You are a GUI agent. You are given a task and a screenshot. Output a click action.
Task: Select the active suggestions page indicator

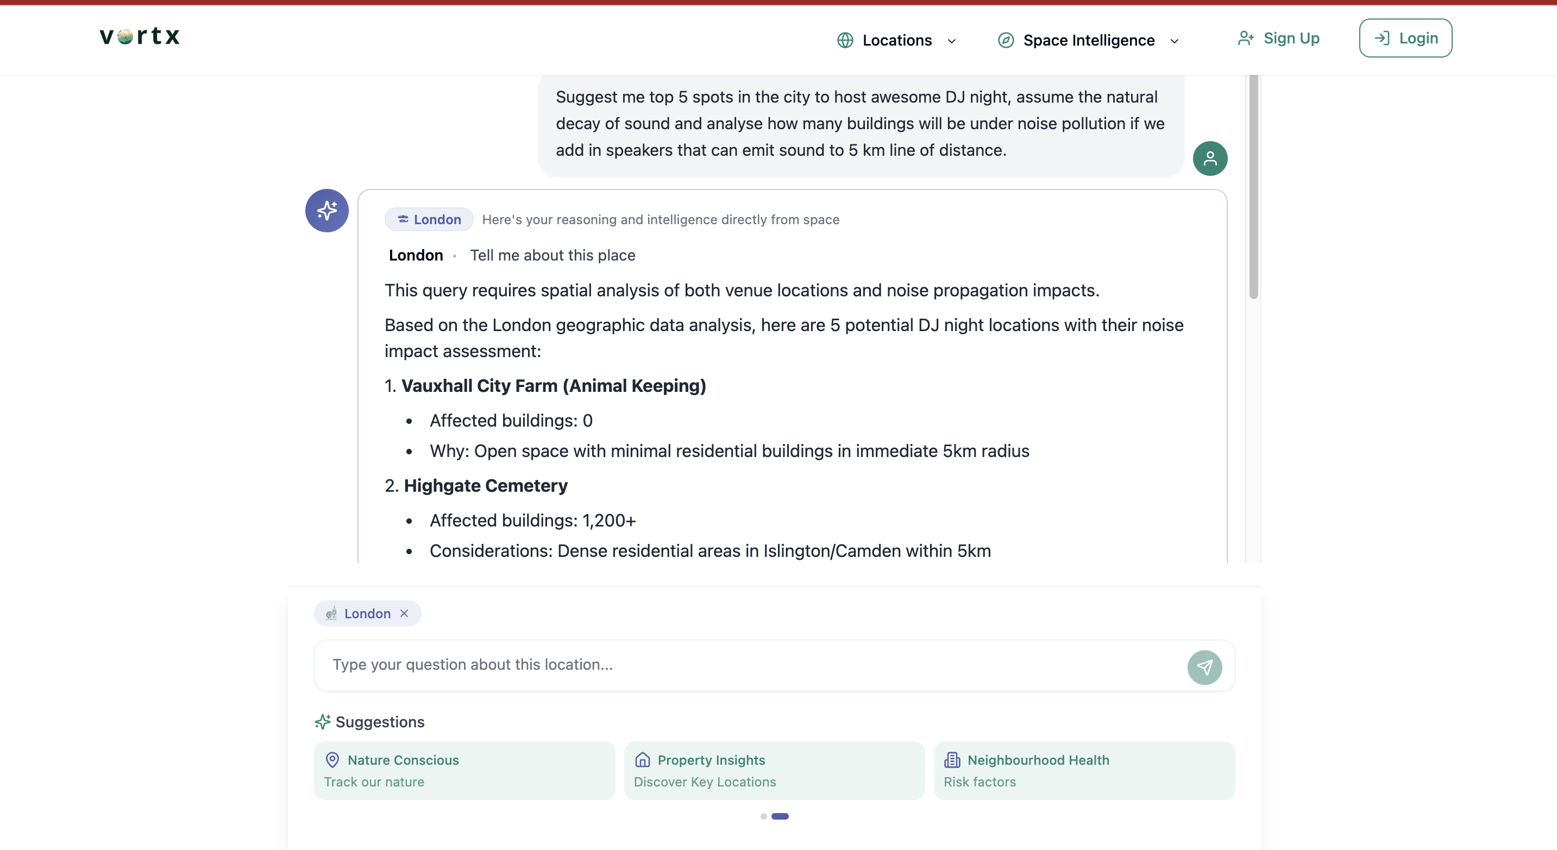tap(780, 816)
